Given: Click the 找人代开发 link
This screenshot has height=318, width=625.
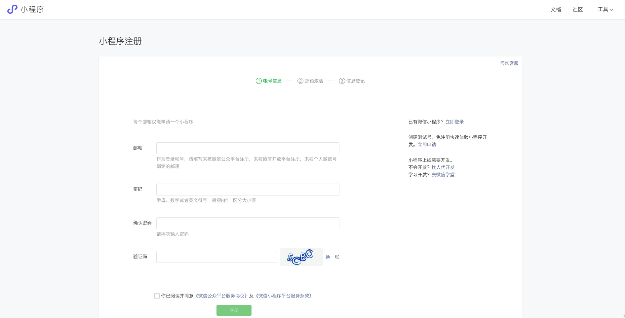Looking at the screenshot, I should pyautogui.click(x=443, y=167).
